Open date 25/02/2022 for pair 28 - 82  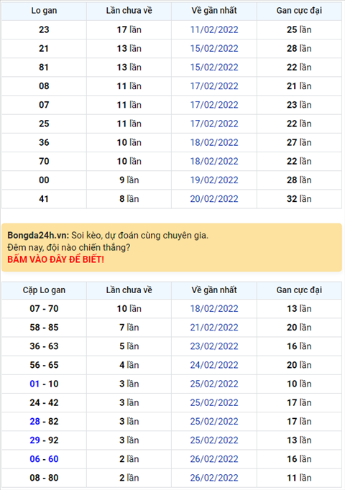click(x=214, y=421)
